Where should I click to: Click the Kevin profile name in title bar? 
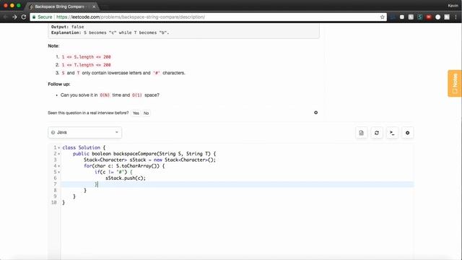pos(453,6)
